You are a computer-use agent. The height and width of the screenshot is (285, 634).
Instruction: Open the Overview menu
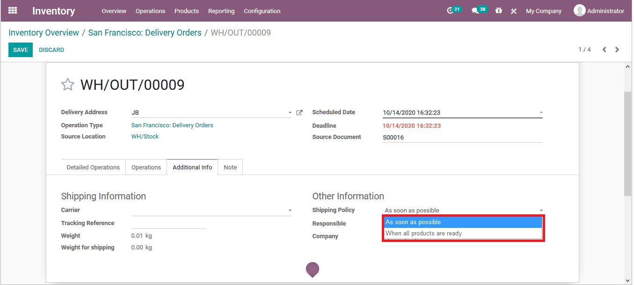tap(114, 11)
